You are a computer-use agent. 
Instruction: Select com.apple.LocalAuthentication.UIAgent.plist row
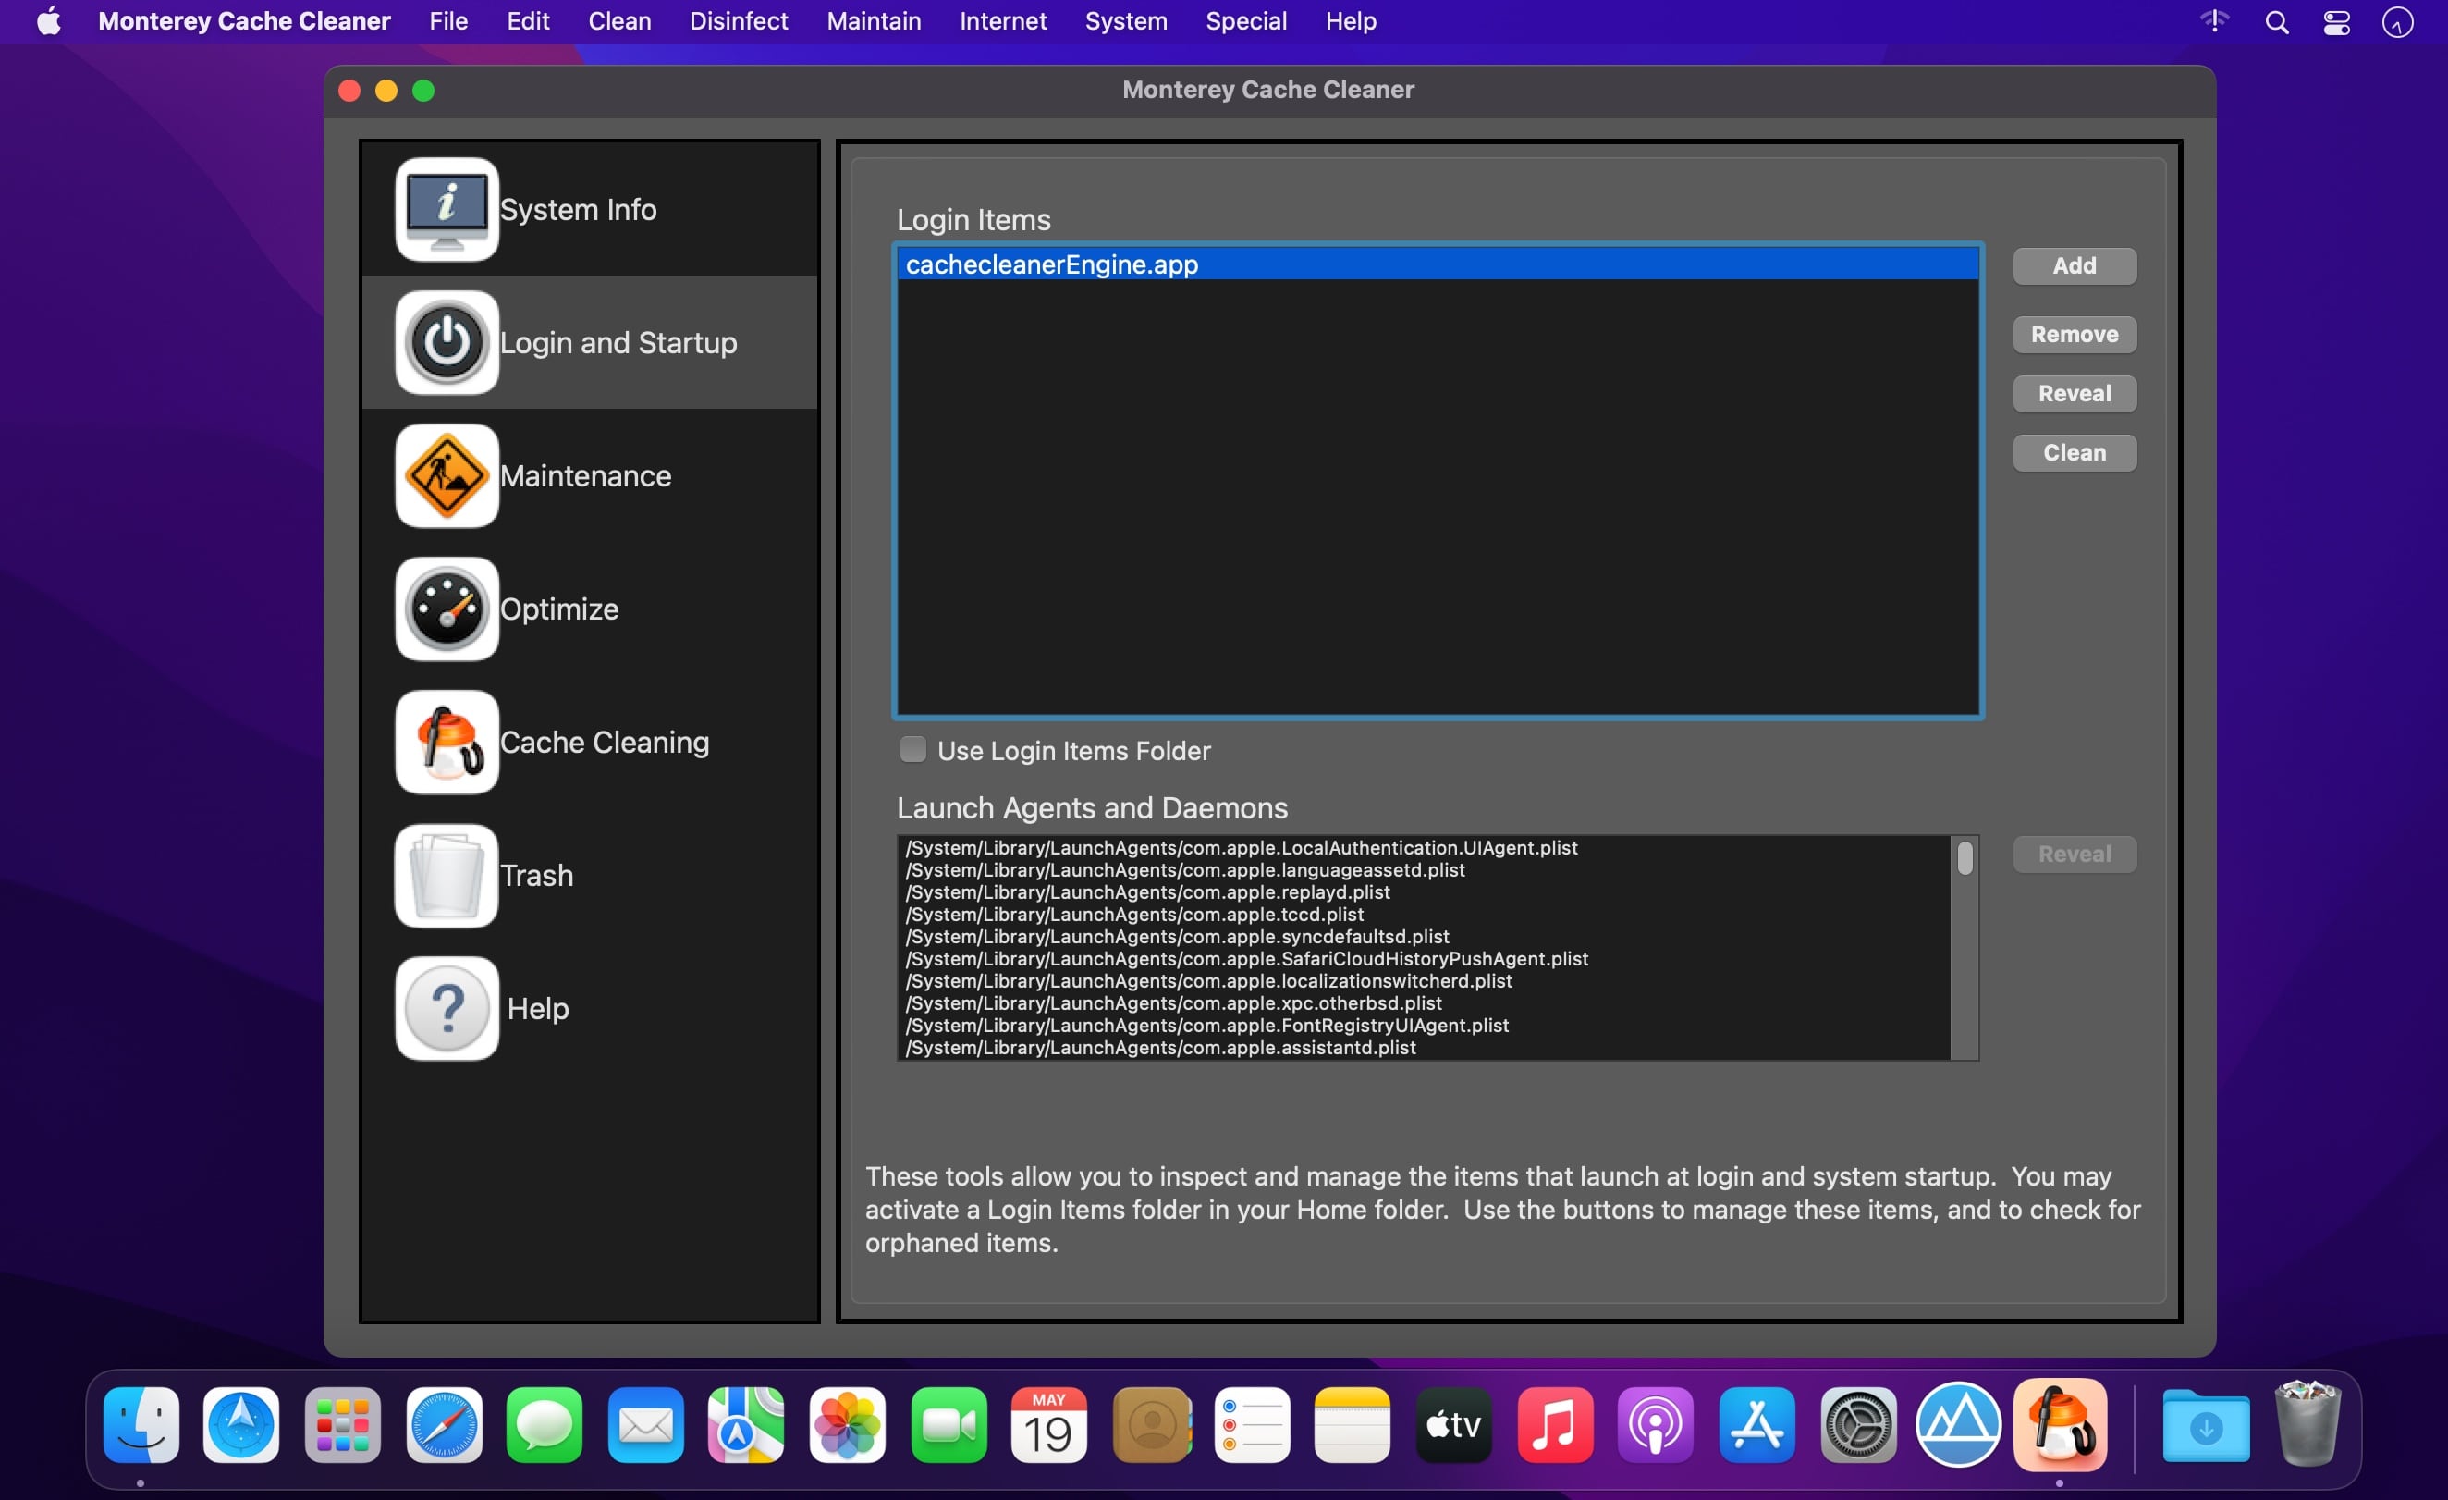coord(1425,848)
